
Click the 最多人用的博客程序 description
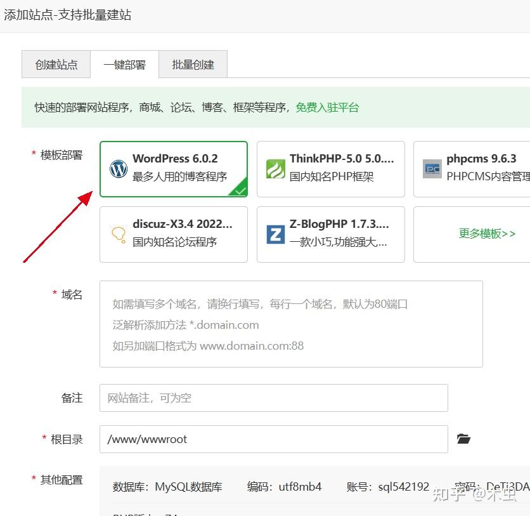click(179, 176)
